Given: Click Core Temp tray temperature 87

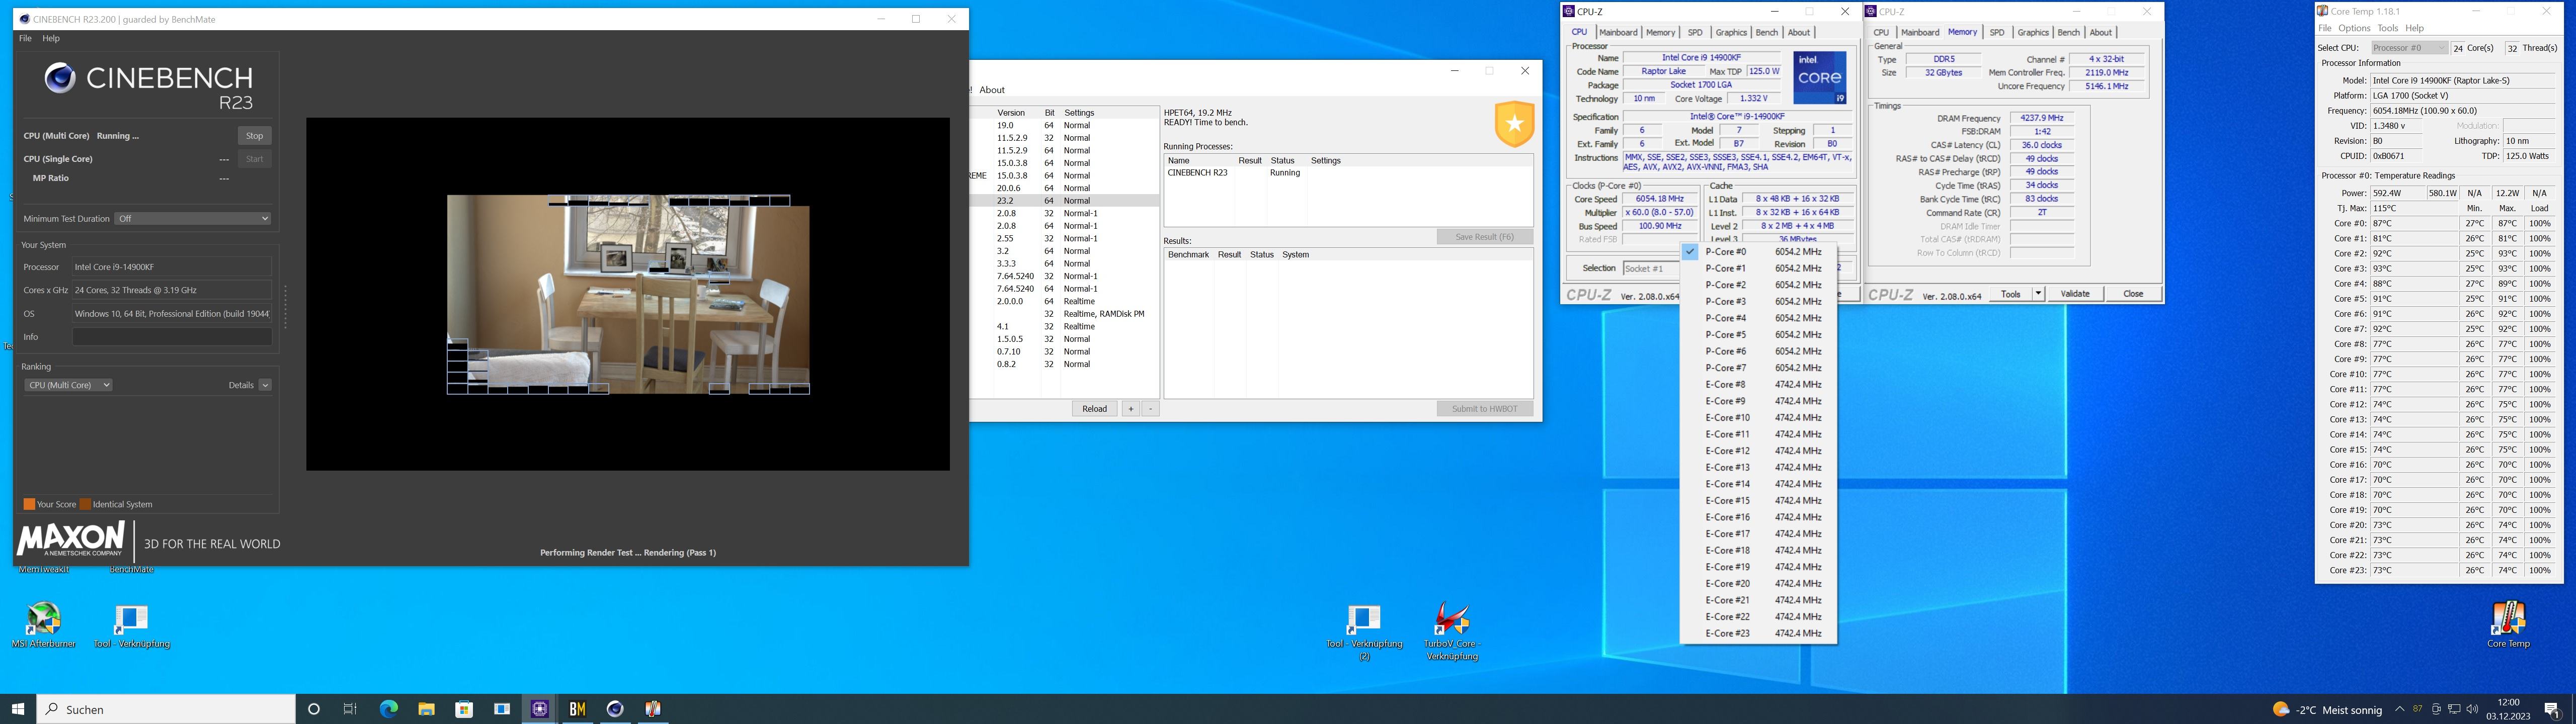Looking at the screenshot, I should (2418, 709).
